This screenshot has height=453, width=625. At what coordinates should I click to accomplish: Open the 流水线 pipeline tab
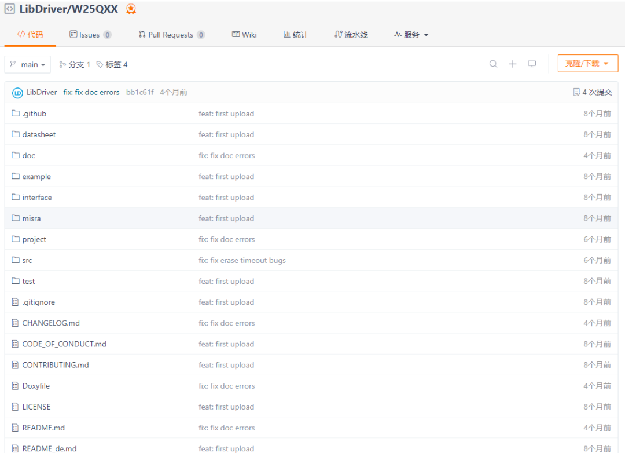point(351,35)
